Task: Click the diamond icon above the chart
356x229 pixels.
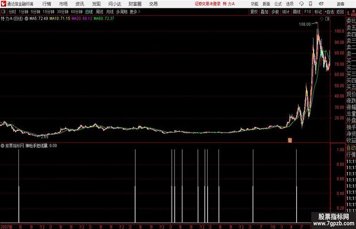Action: 322,19
